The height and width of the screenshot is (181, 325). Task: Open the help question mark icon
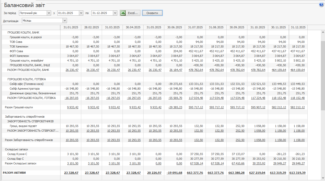321,5
